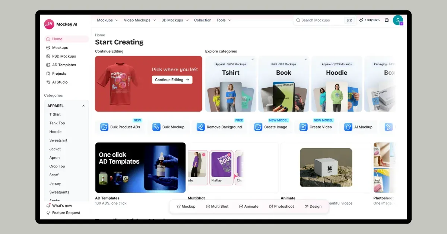Open the Tools dropdown menu
Image resolution: width=447 pixels, height=234 pixels.
coord(224,20)
